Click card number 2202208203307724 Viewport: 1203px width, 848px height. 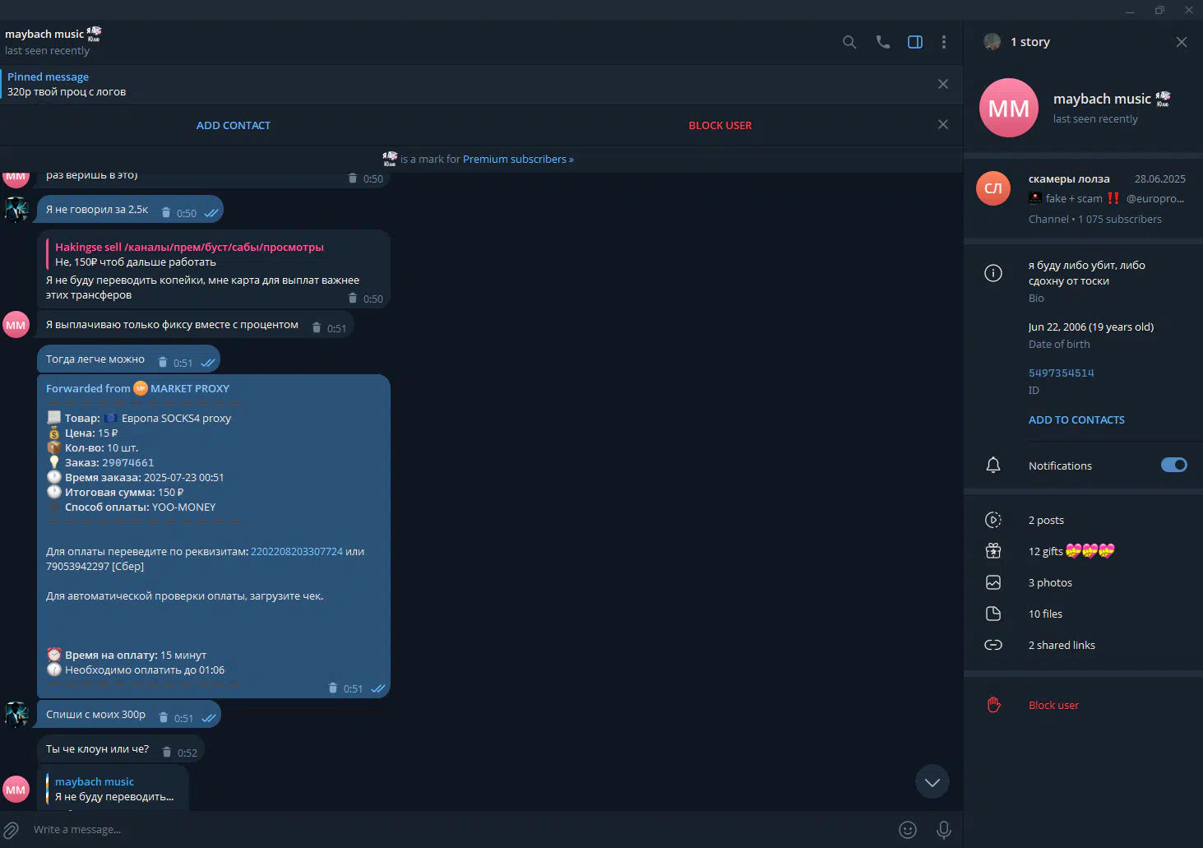(297, 552)
